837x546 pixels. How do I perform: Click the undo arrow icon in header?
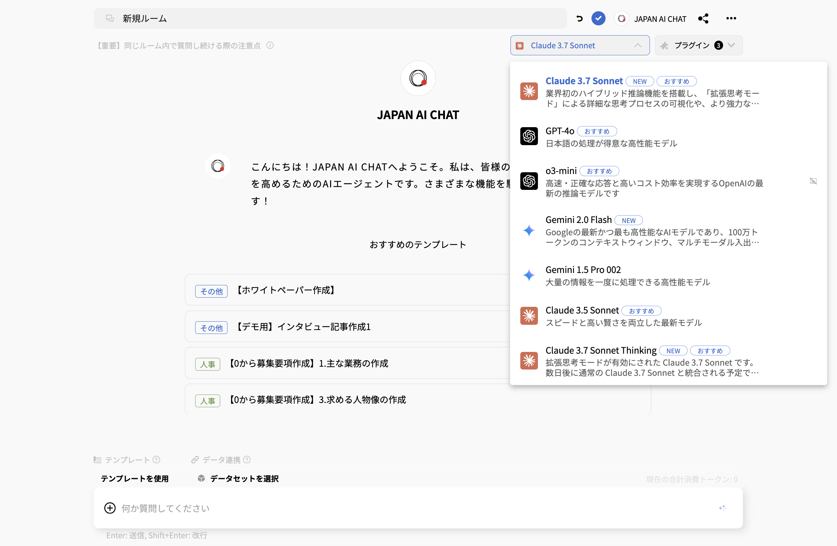tap(579, 19)
